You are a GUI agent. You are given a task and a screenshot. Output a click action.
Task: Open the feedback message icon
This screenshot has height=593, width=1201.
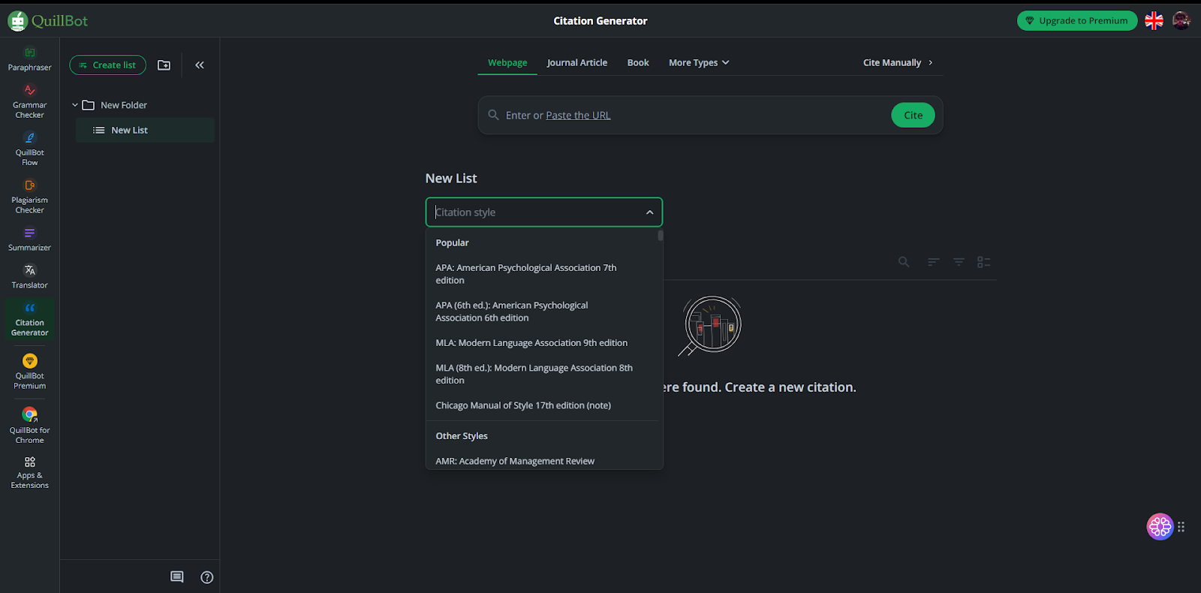177,576
